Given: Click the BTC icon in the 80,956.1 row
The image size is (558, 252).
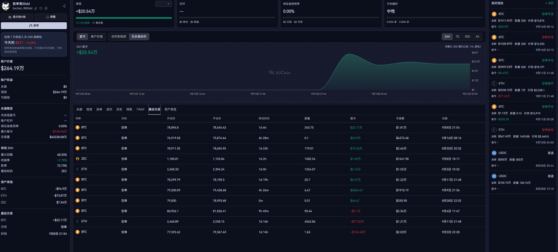Looking at the screenshot, I should [78, 211].
